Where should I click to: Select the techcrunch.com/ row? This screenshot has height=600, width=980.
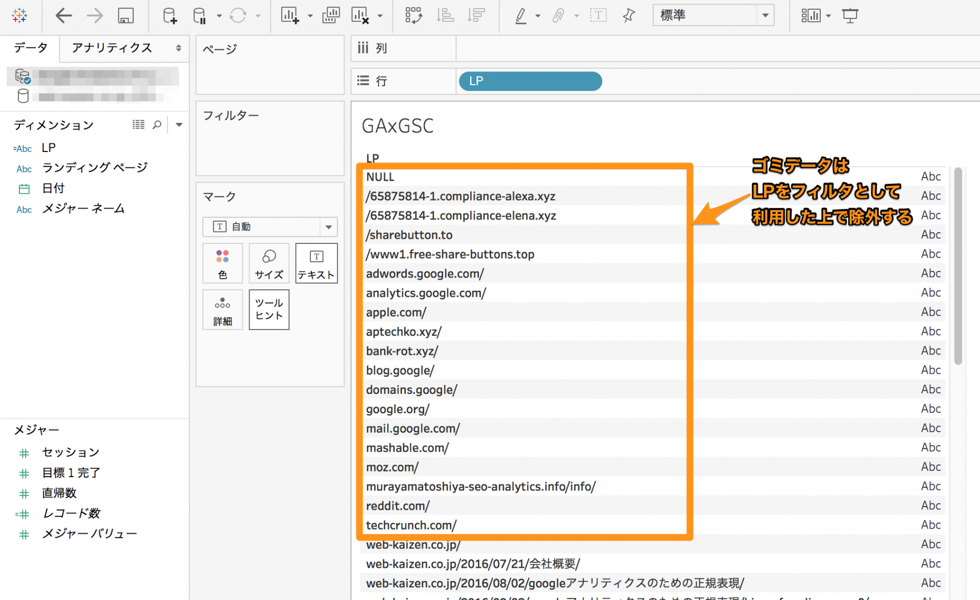(411, 525)
